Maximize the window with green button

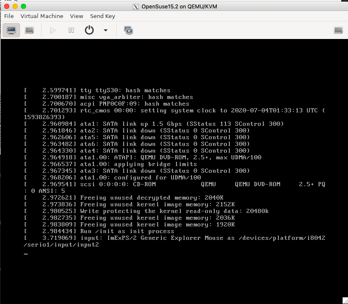[x=23, y=6]
